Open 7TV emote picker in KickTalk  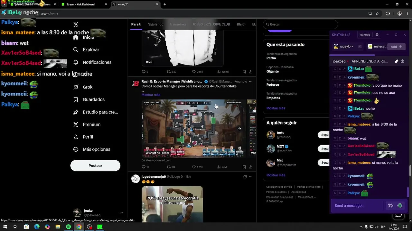390,206
